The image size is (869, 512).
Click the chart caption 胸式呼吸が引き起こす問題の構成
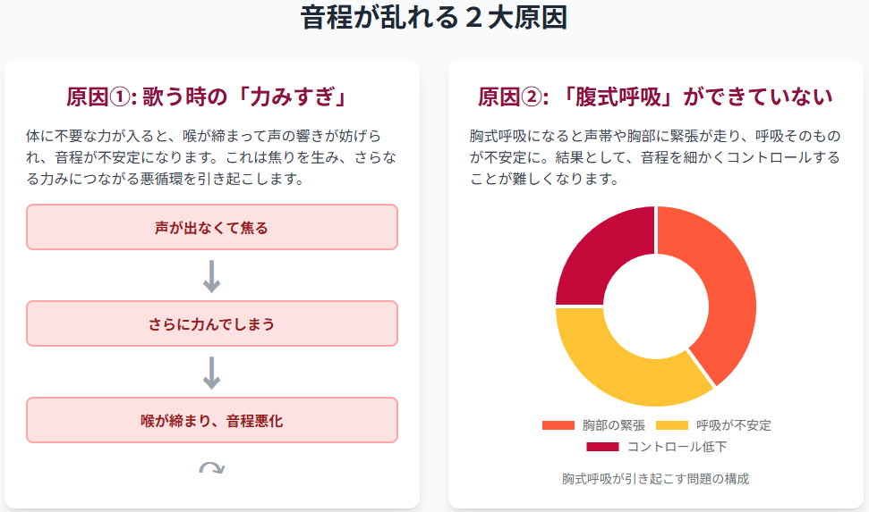point(655,479)
